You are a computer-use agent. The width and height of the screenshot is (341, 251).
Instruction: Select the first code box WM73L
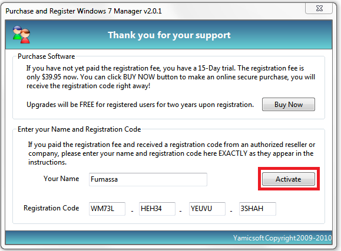(x=107, y=209)
